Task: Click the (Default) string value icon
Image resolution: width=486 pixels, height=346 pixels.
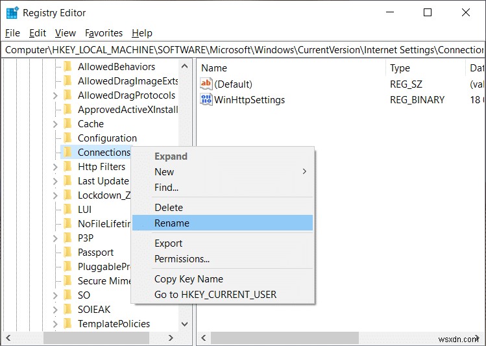Action: 206,84
